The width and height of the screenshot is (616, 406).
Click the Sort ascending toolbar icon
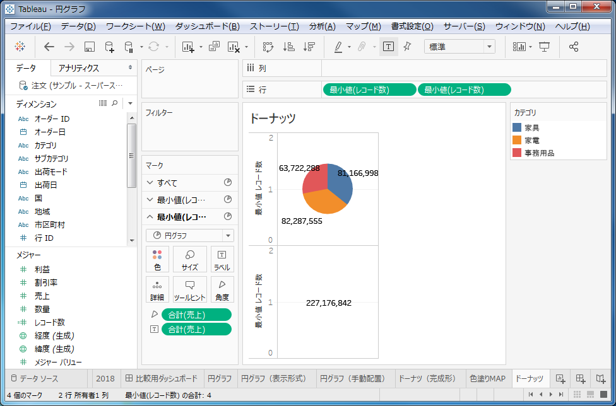point(288,47)
